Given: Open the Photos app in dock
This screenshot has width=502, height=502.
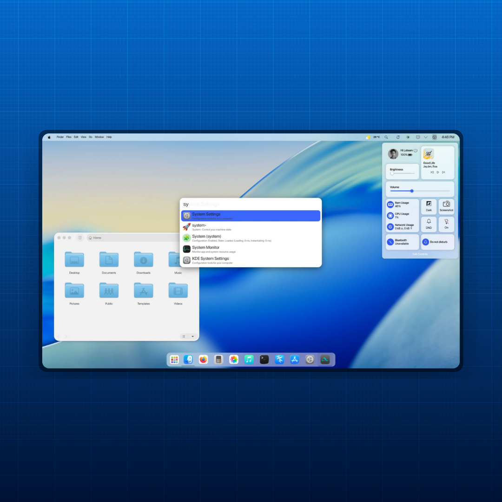Looking at the screenshot, I should click(x=234, y=359).
